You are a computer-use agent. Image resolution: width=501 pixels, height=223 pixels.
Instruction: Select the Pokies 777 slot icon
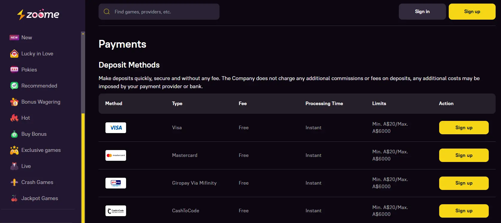pos(14,70)
